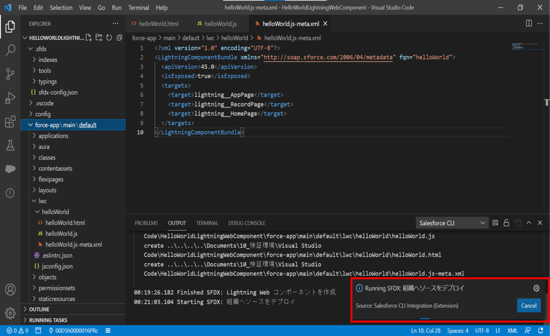Maximize the panel with the up chevron
Image resolution: width=550 pixels, height=336 pixels.
coord(529,223)
